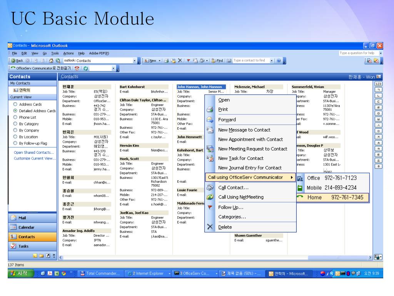This screenshot has height=296, width=394.
Task: Dial the Office 972-761-7123 number
Action: [x=332, y=178]
